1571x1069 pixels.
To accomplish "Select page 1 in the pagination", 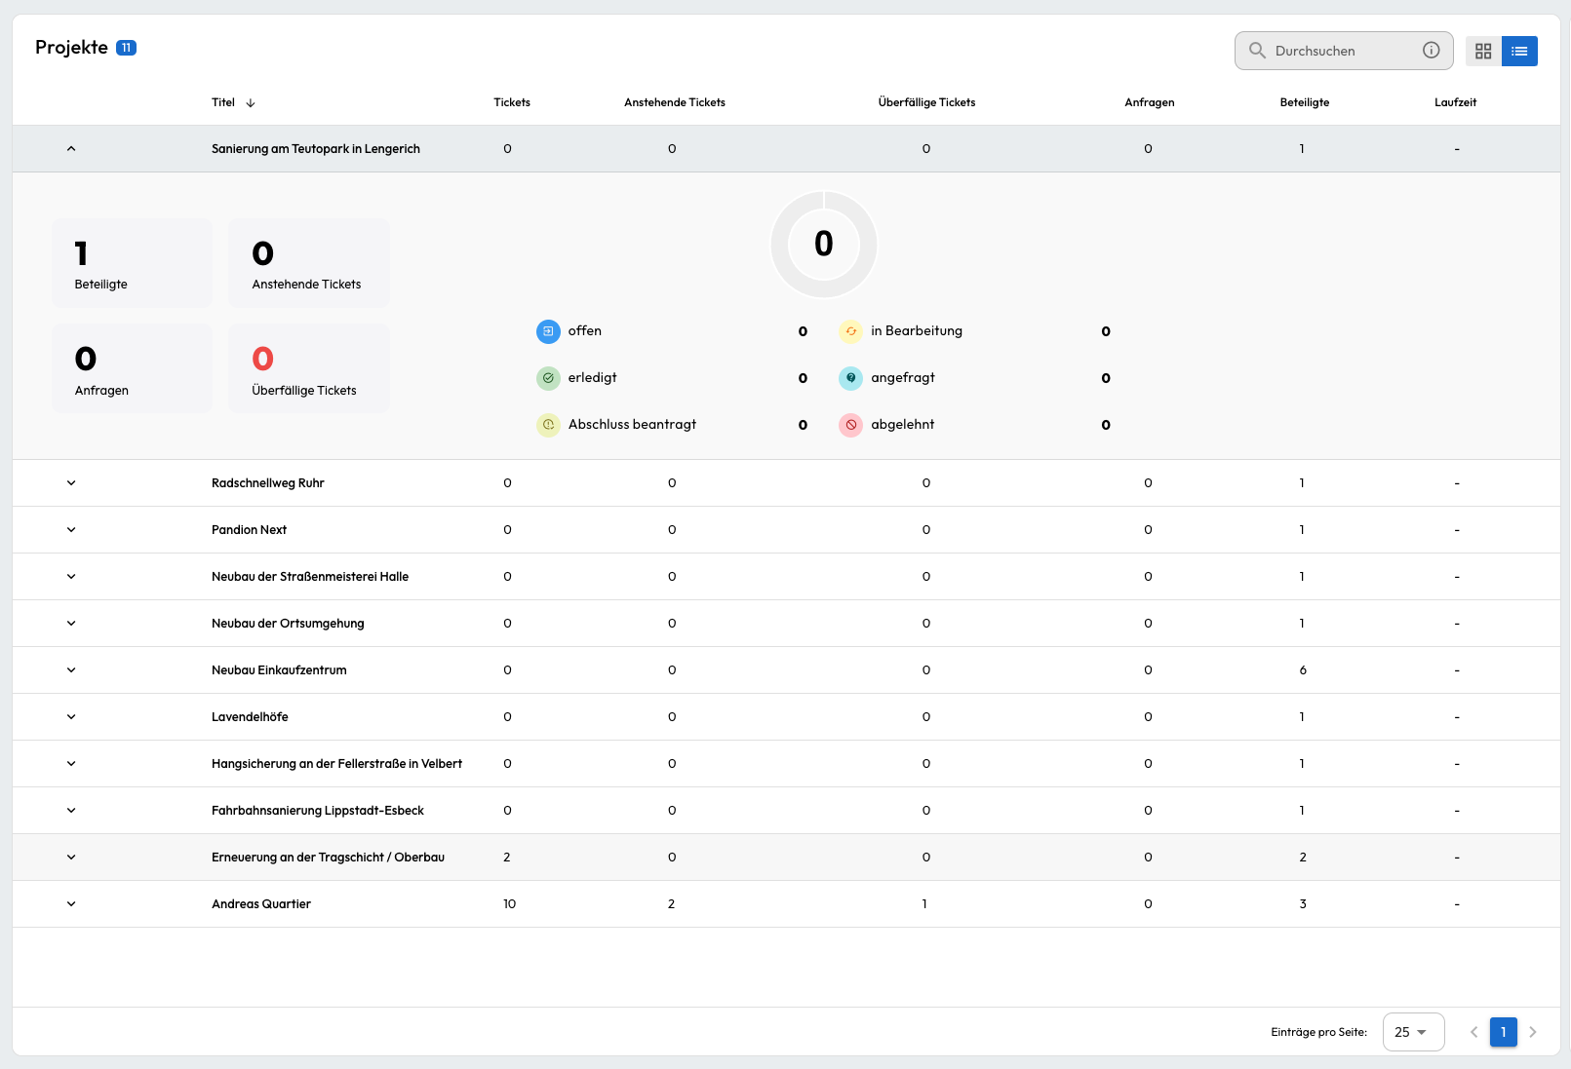I will click(1503, 1031).
